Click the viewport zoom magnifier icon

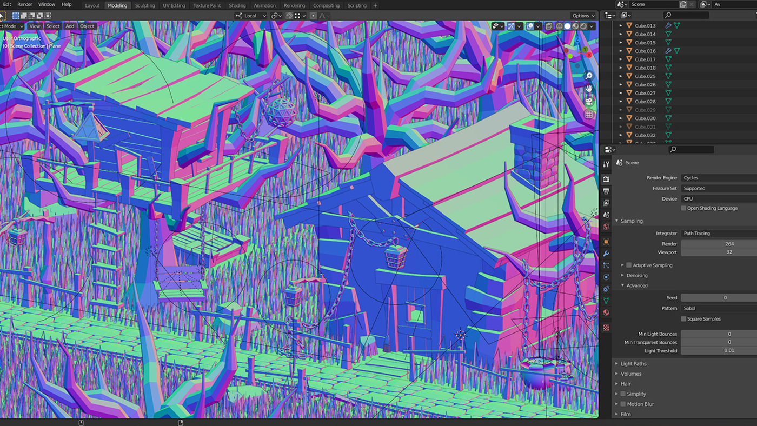pos(590,75)
